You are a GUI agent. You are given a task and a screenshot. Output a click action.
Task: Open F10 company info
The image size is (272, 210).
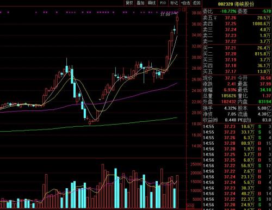click(x=163, y=3)
